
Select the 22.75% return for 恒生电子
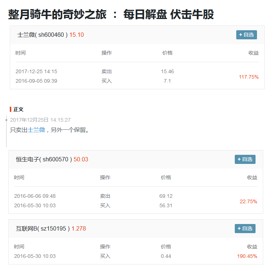[248, 201]
